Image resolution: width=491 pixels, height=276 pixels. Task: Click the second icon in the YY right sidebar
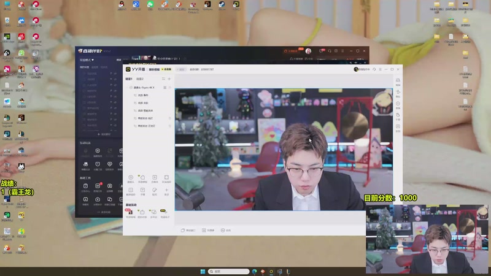(x=398, y=94)
